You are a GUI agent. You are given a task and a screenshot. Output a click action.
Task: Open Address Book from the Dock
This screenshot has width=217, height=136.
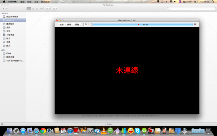(57, 131)
